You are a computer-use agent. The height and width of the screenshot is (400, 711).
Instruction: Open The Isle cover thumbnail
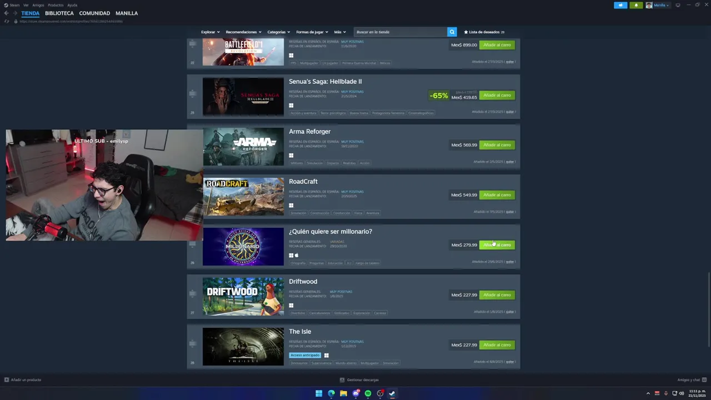click(x=243, y=347)
